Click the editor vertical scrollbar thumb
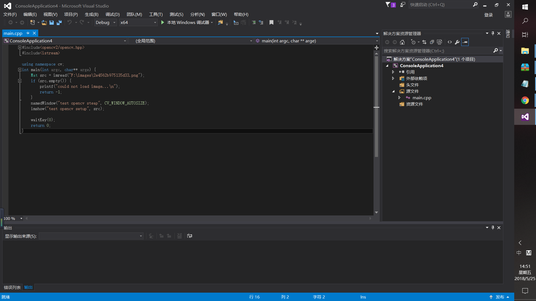Screen dimensions: 536x301 click(x=377, y=106)
